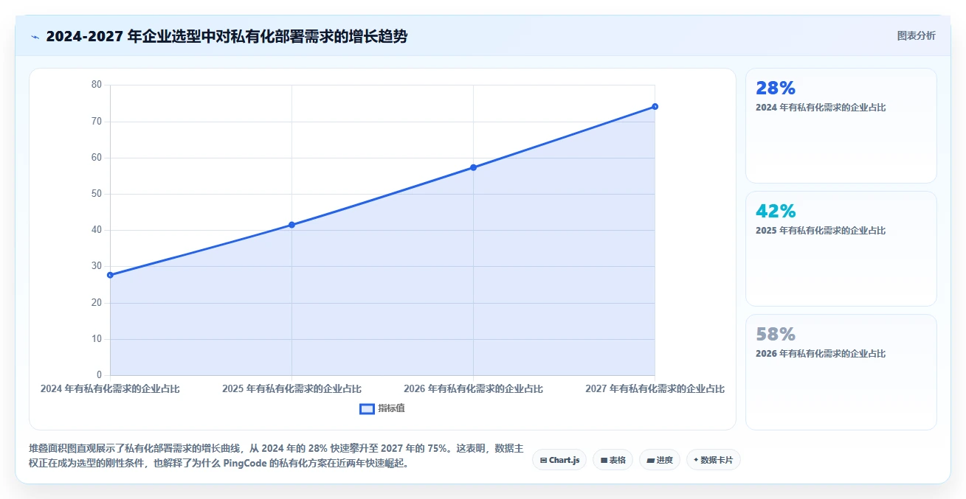The height and width of the screenshot is (499, 966).
Task: Click the 2027 data point on the line
Action: tap(655, 107)
